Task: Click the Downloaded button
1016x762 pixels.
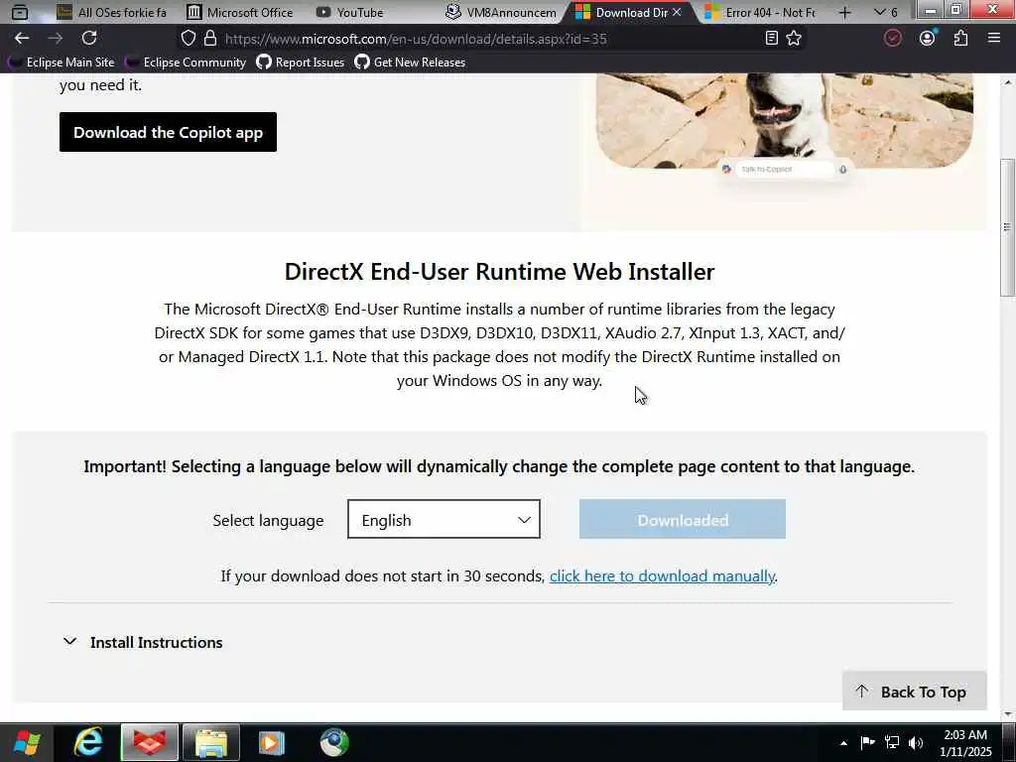Action: tap(683, 519)
